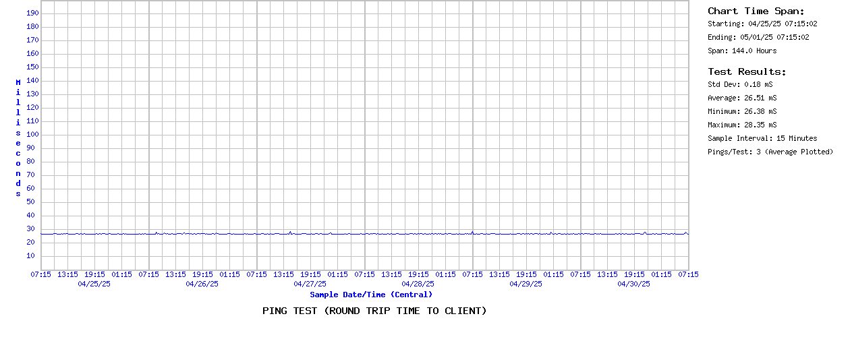
Task: Select the 04/26/25 date on the x-axis
Action: click(x=202, y=284)
